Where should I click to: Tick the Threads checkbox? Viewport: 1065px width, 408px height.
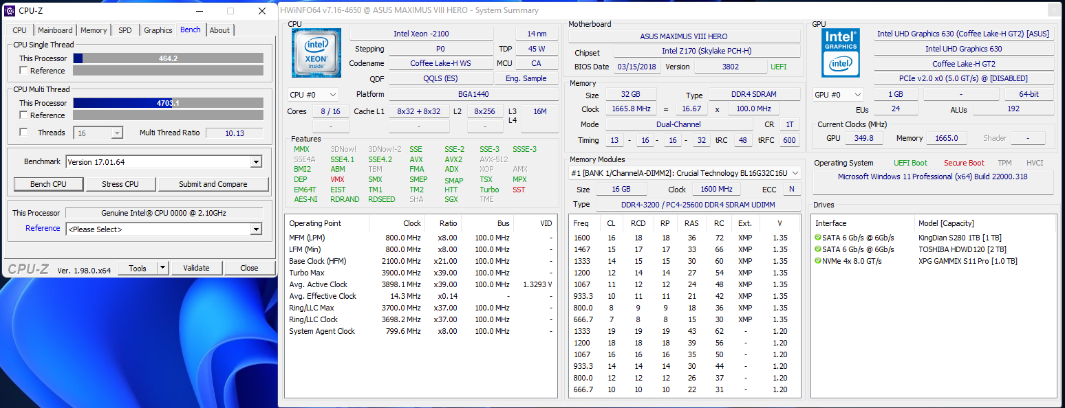click(x=23, y=133)
